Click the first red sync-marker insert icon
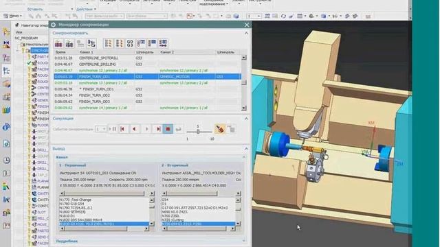This screenshot has height=247, width=440. (x=58, y=43)
